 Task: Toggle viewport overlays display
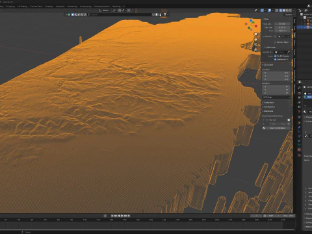269,10
